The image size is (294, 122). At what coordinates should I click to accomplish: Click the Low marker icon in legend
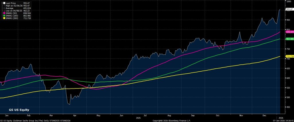(4, 10)
